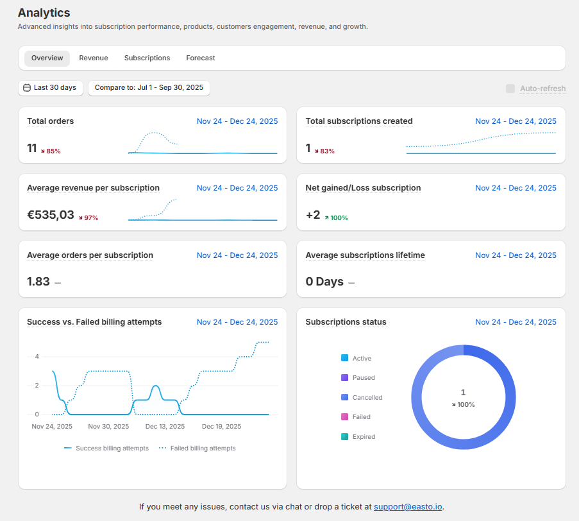Screen dimensions: 579x521
Task: Open the Forecast tab
Action: [201, 58]
